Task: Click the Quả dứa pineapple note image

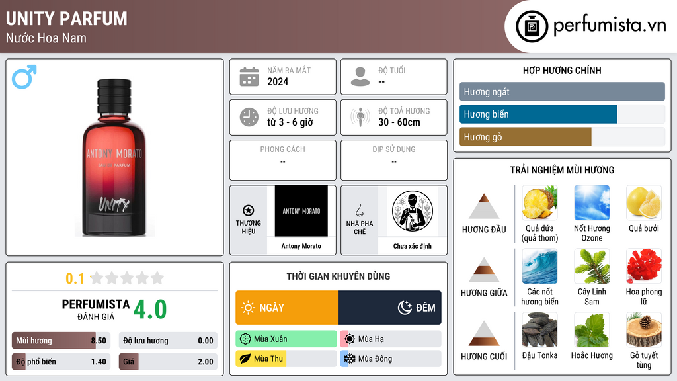Action: [539, 202]
